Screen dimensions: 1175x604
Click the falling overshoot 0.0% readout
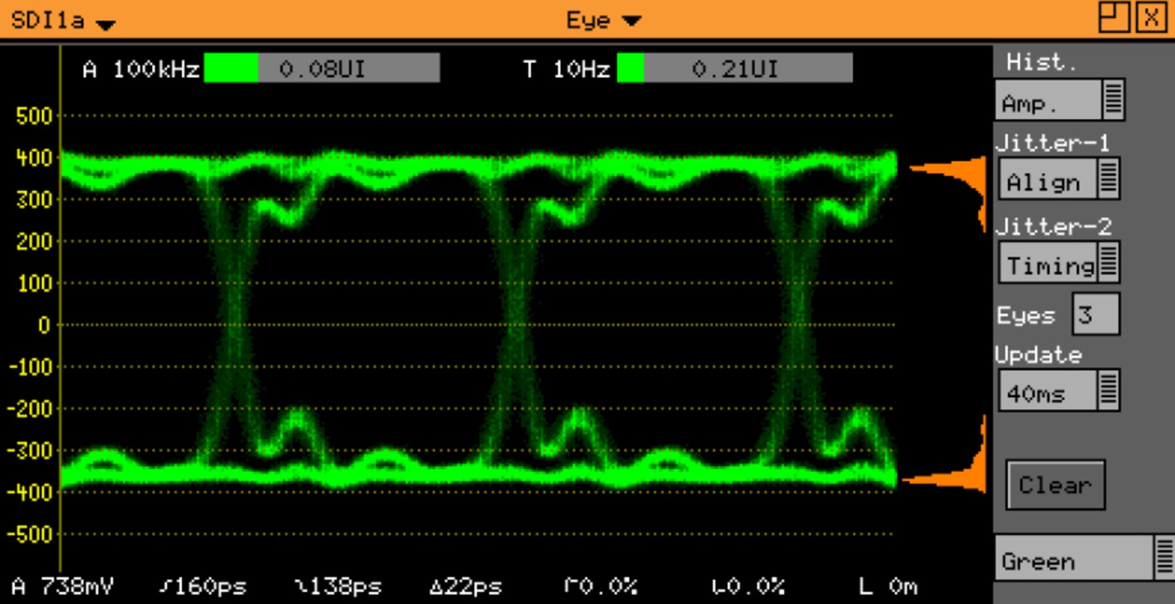[x=748, y=586]
